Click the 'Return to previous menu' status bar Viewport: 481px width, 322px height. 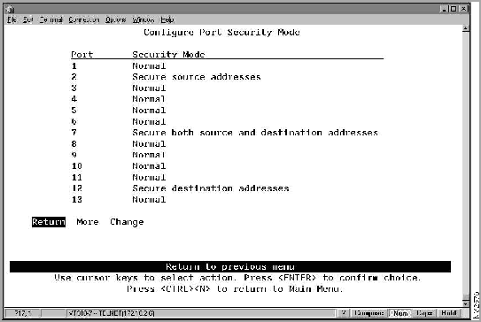coord(230,266)
